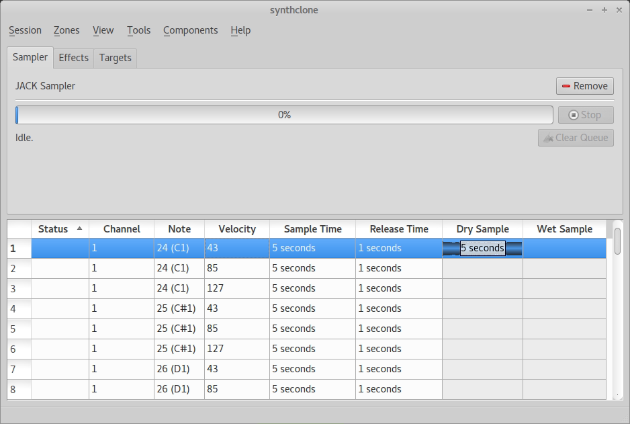630x424 pixels.
Task: Select row header number 3
Action: pos(19,288)
